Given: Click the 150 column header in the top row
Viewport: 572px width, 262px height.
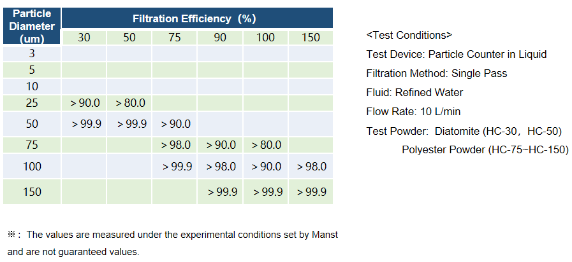Looking at the screenshot, I should coord(311,38).
